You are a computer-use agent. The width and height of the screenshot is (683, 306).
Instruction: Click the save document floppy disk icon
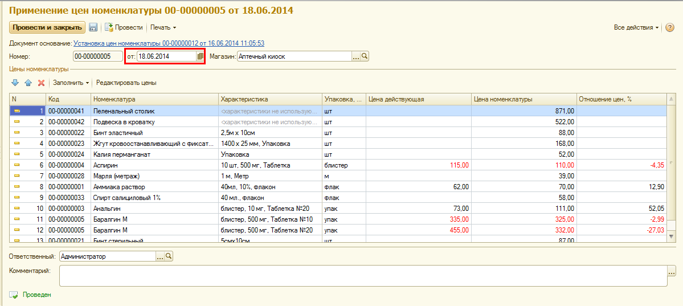click(93, 27)
